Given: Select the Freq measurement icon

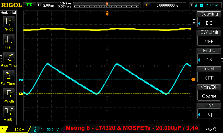Looking at the screenshot, I should (x=9, y=40).
